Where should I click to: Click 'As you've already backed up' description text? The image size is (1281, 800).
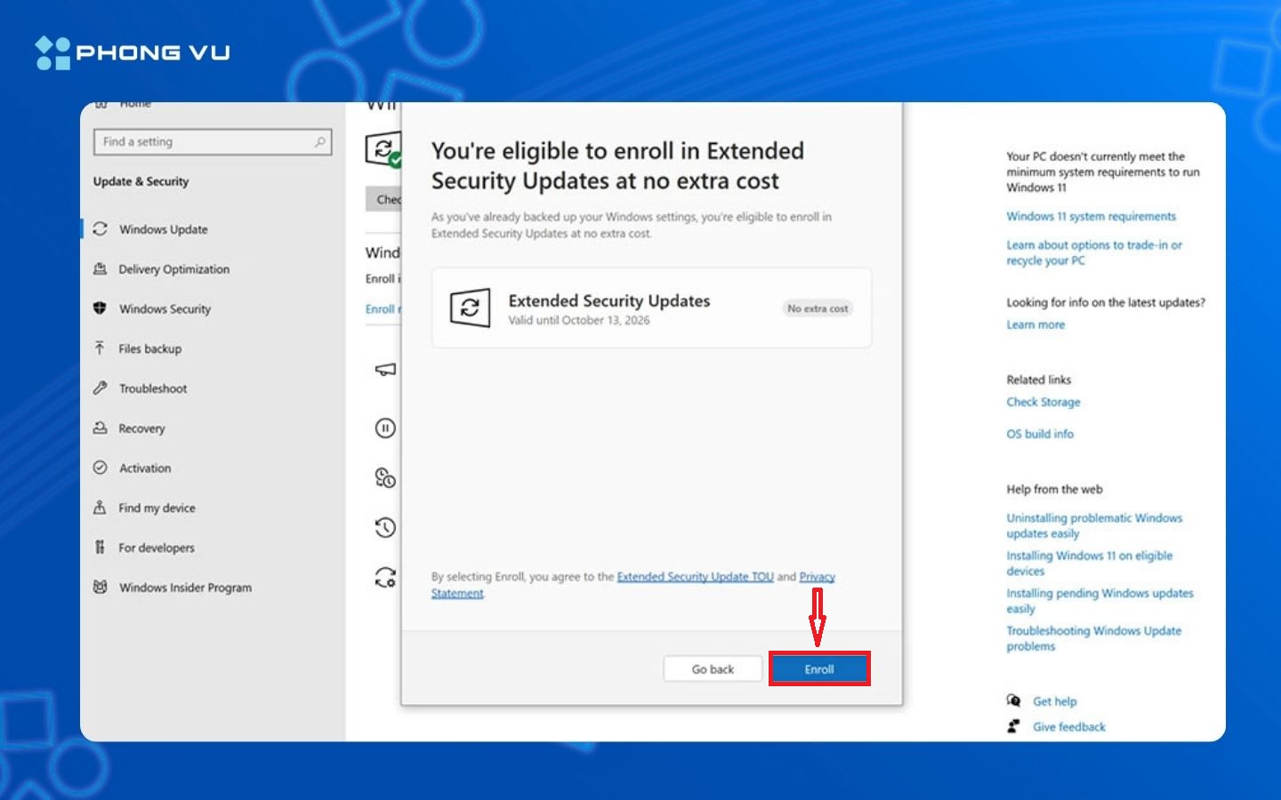(x=632, y=225)
